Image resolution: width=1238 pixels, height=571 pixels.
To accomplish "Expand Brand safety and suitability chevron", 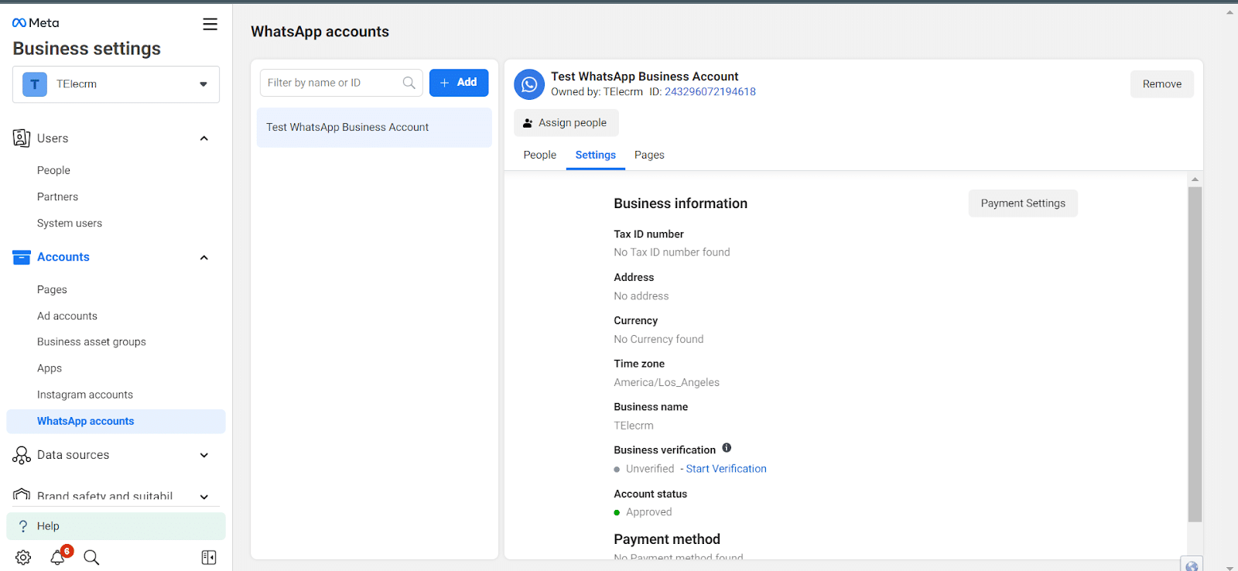I will click(204, 497).
